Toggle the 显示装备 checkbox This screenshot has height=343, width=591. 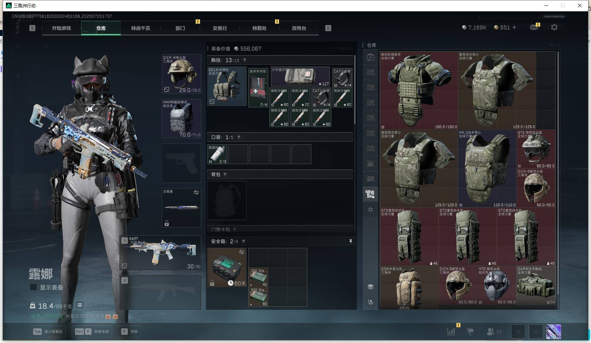(33, 287)
